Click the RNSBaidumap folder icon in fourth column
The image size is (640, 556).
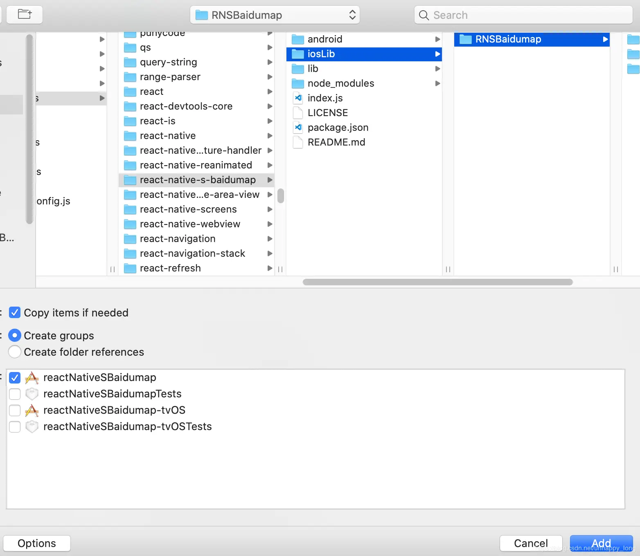coord(466,39)
